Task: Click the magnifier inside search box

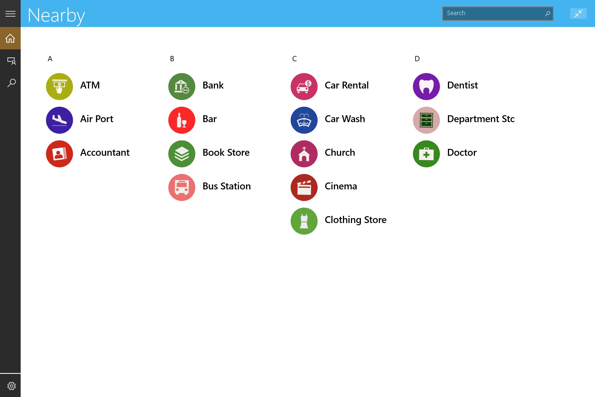Action: [x=547, y=14]
